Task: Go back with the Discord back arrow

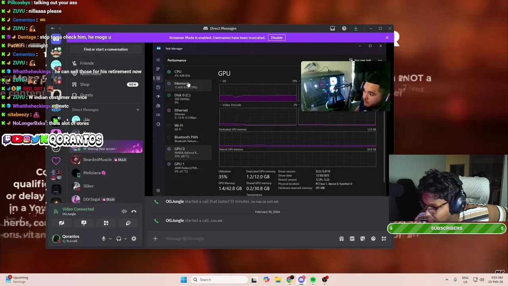Action: coord(53,28)
